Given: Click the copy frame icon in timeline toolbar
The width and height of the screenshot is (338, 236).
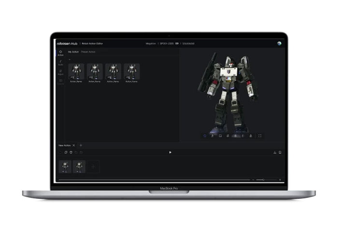Looking at the screenshot, I should coord(66,153).
